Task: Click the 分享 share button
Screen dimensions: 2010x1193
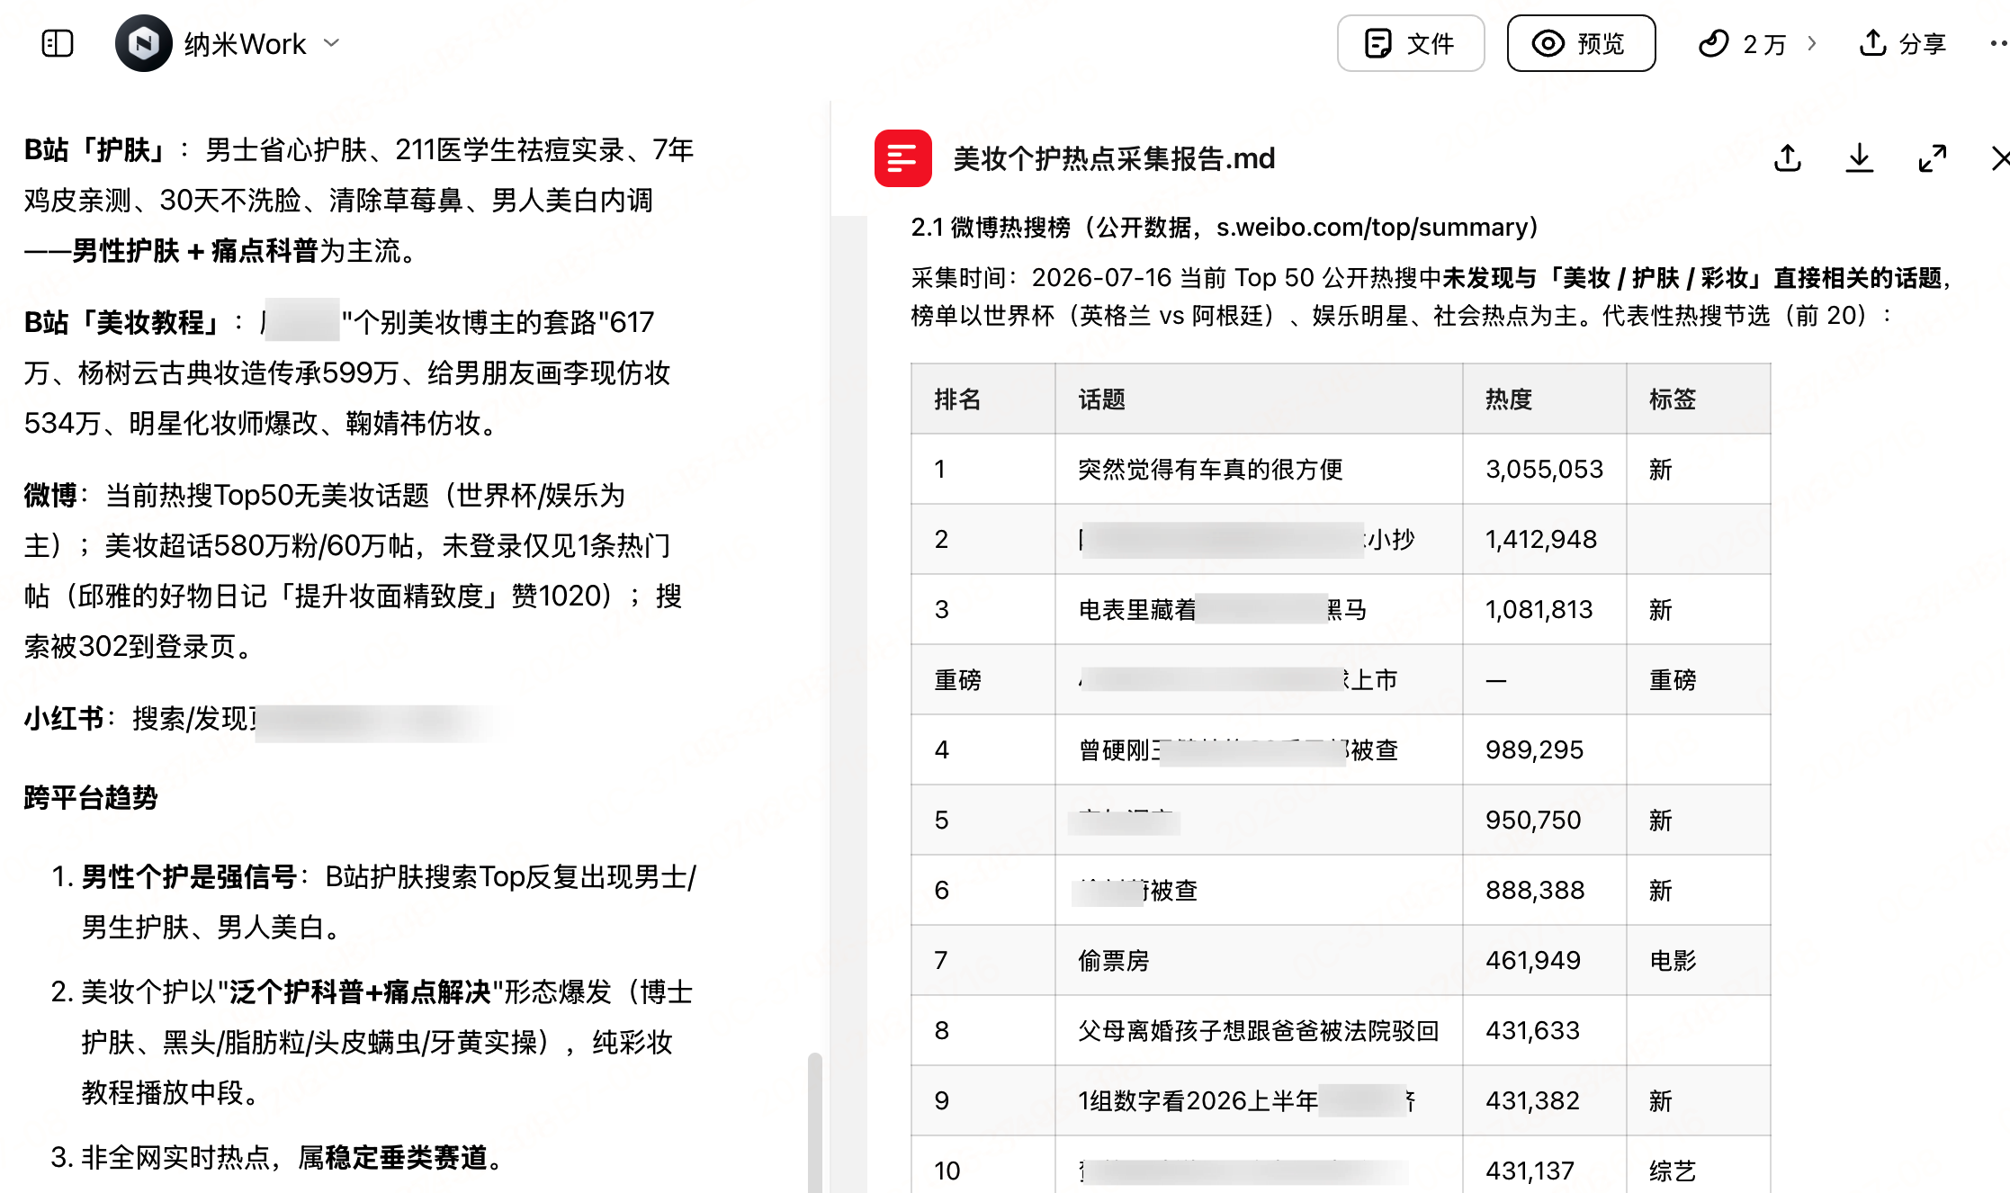Action: [x=1902, y=43]
